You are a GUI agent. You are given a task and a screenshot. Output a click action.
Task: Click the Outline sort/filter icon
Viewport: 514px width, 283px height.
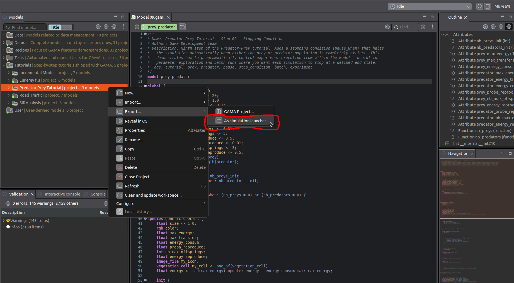click(x=501, y=27)
